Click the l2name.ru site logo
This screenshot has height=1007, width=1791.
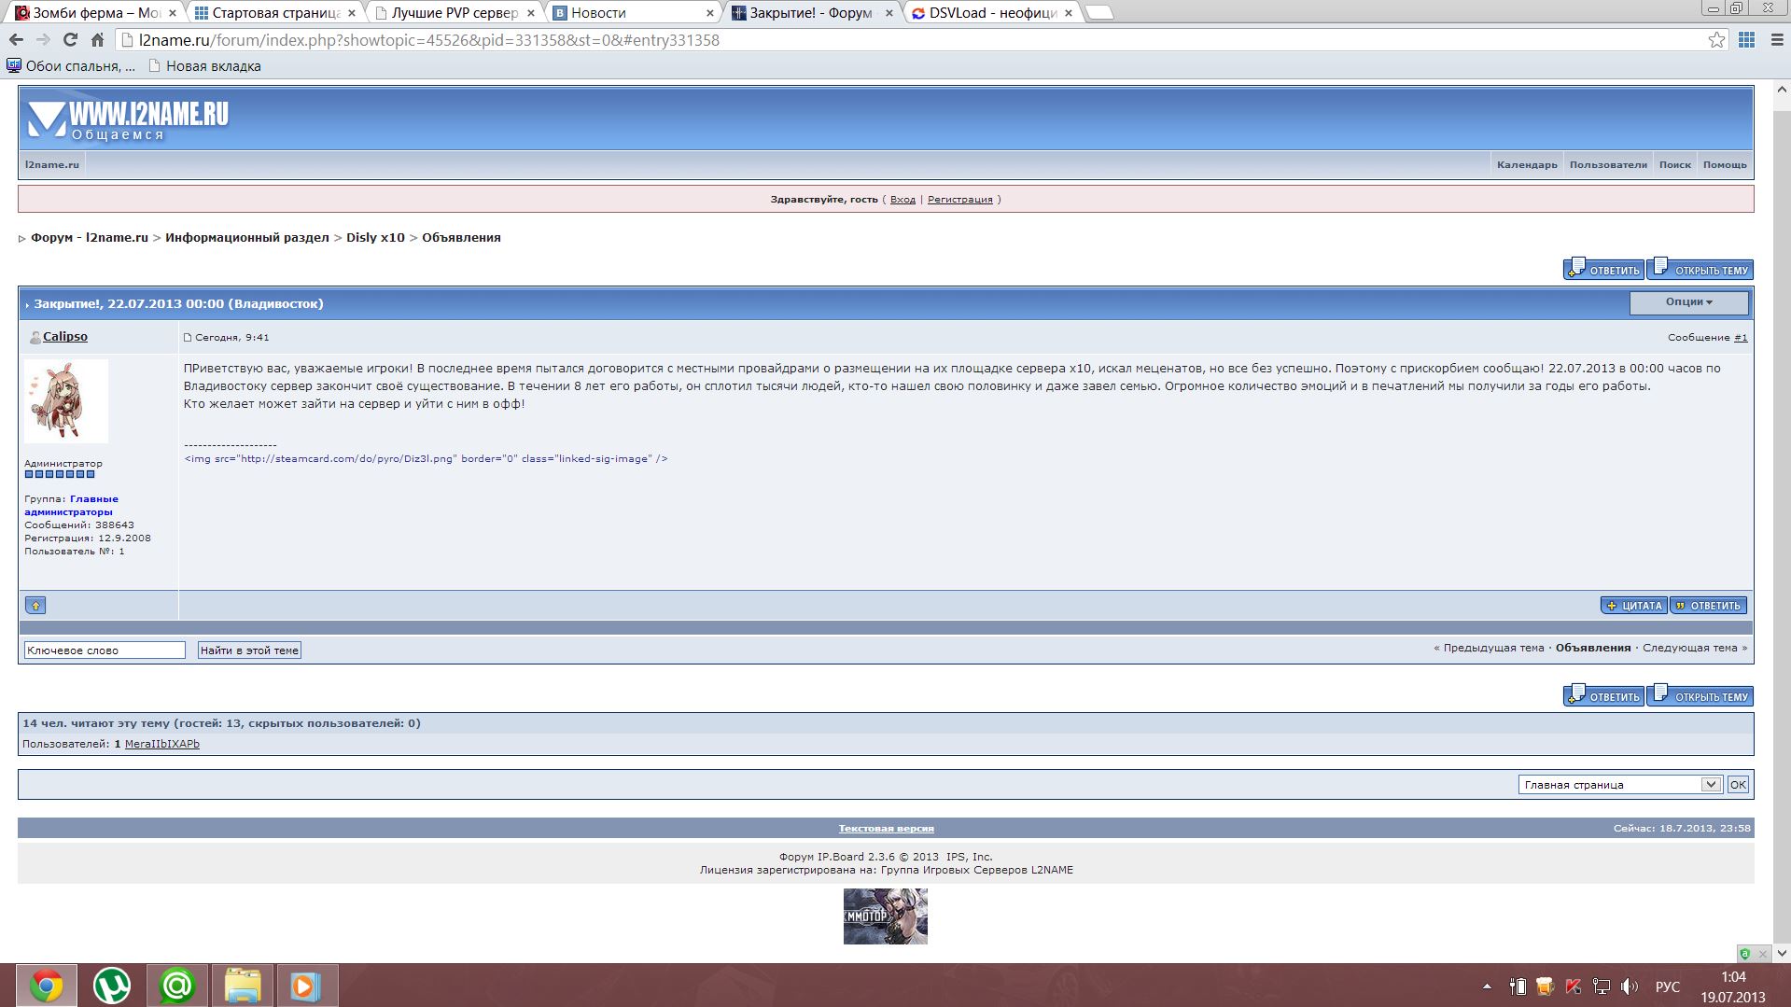click(x=128, y=119)
